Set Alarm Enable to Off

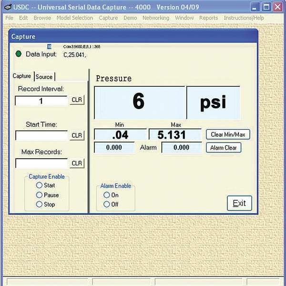[x=106, y=204]
